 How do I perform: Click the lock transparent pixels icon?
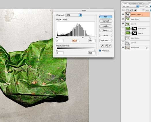tap(127, 10)
